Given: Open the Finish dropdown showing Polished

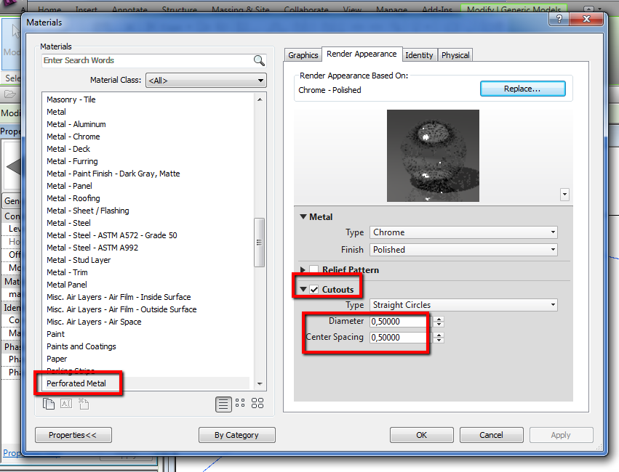Looking at the screenshot, I should point(463,250).
